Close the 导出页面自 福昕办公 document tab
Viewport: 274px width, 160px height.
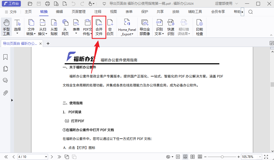41,43
